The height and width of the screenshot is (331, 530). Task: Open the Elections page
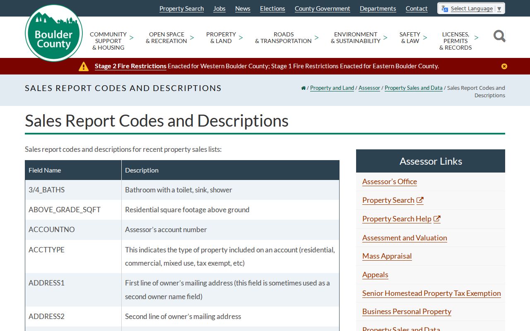[272, 9]
